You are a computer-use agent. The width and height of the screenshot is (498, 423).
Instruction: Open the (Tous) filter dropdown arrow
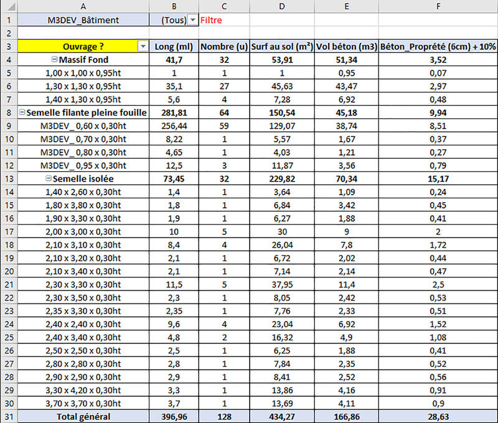pyautogui.click(x=192, y=20)
